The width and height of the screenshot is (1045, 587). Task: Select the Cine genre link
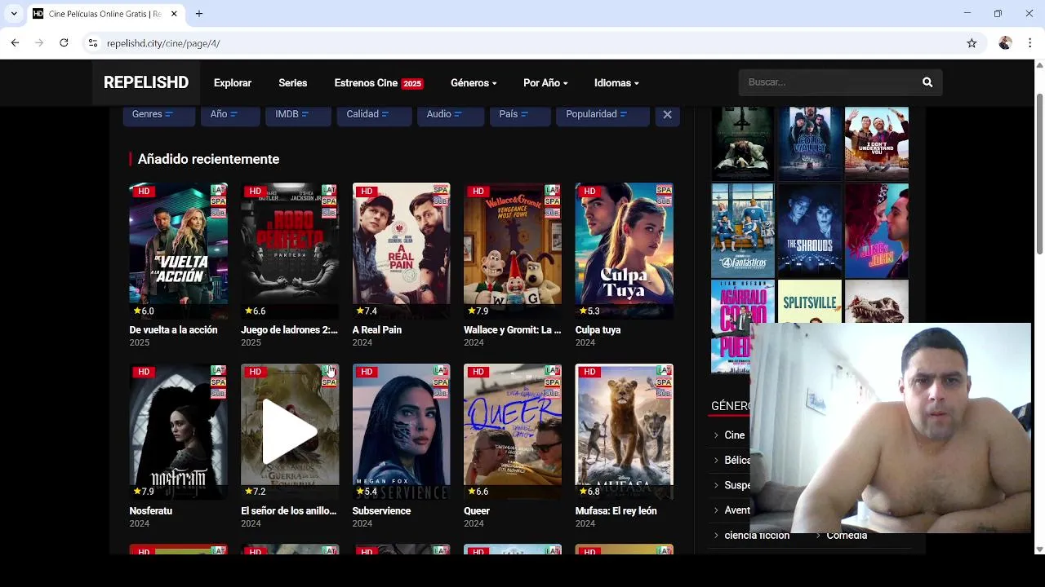point(734,435)
